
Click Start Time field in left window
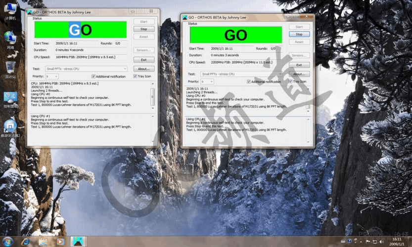click(x=77, y=43)
